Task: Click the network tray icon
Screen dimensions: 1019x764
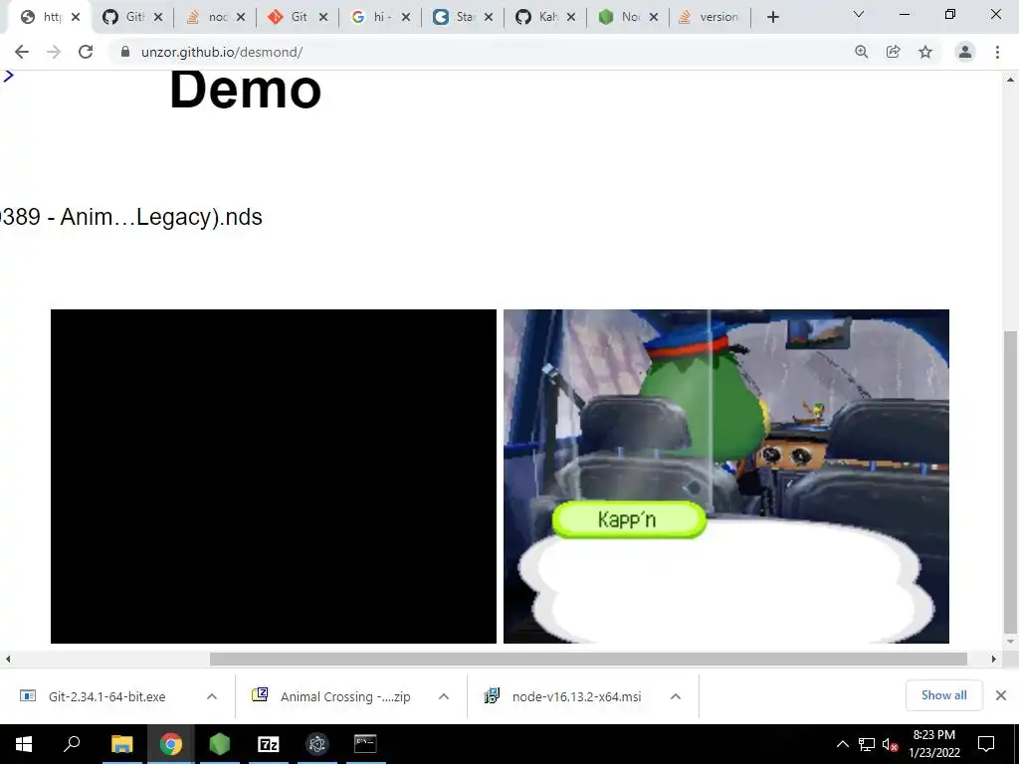Action: 867,744
